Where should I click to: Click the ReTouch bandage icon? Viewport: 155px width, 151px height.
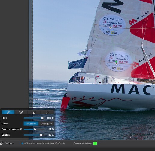coord(2,143)
